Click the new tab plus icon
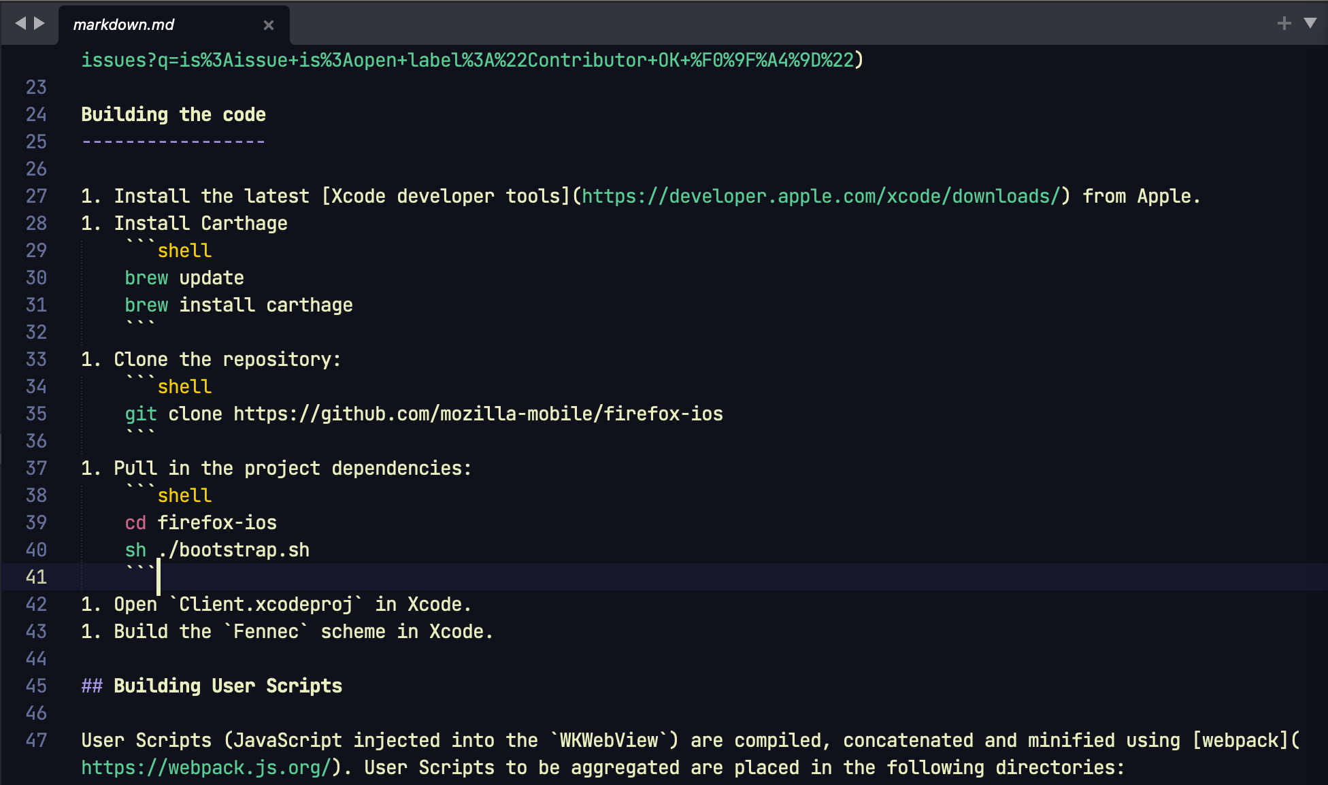Screen dimensions: 1328x785 [1284, 24]
